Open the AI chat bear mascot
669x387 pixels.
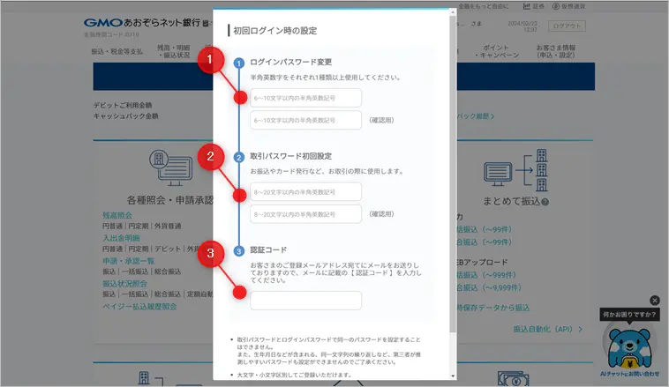(x=629, y=345)
